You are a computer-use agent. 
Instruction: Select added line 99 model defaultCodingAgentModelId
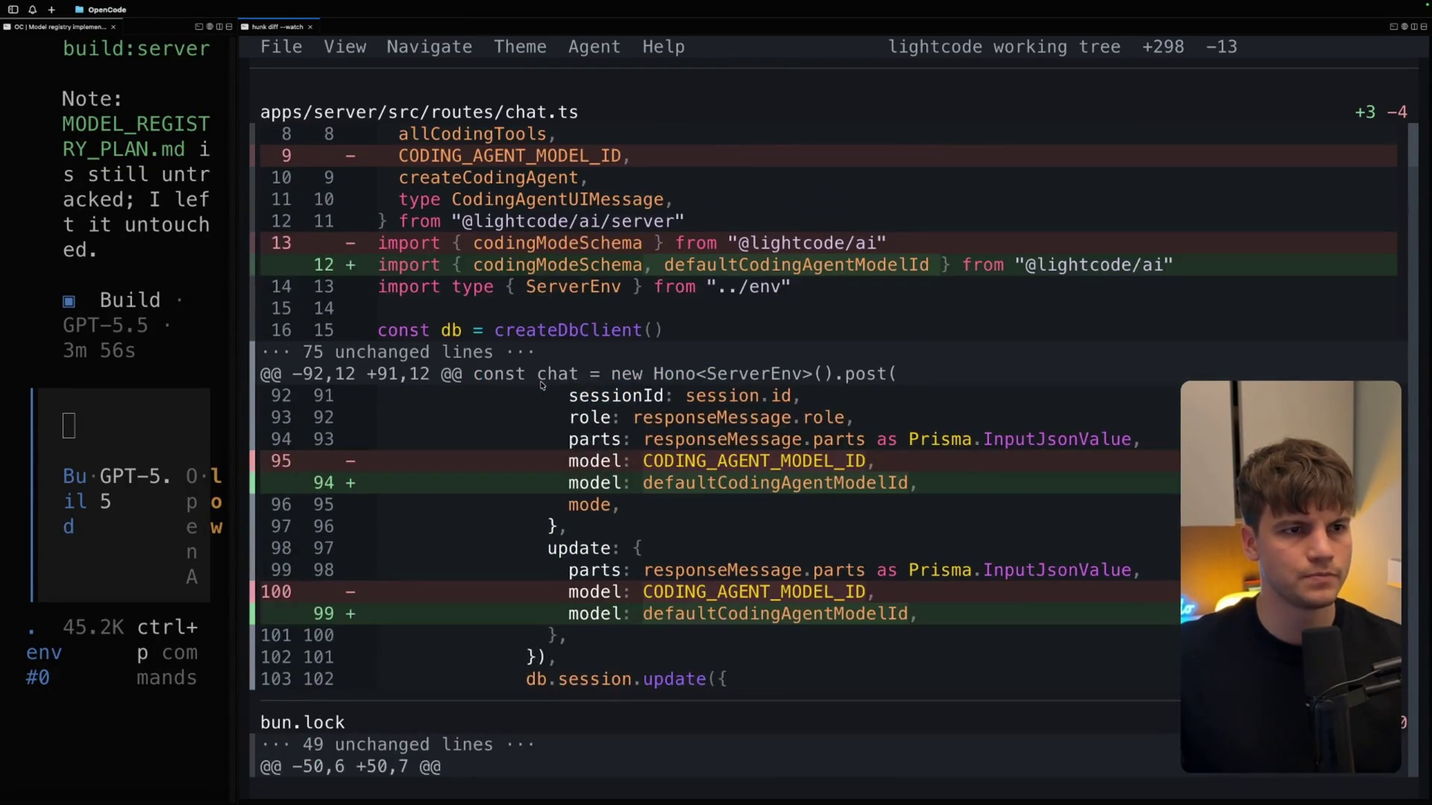click(720, 613)
